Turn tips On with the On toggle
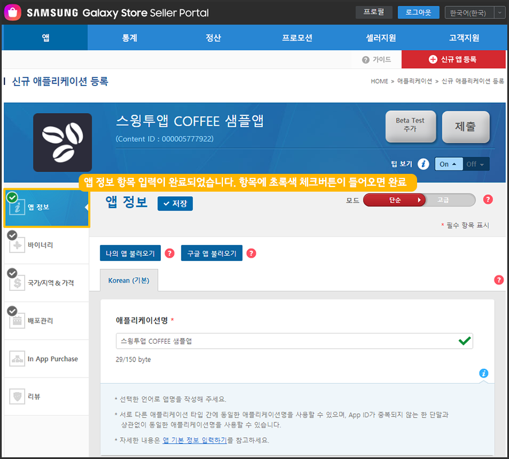The height and width of the screenshot is (459, 509). (448, 164)
